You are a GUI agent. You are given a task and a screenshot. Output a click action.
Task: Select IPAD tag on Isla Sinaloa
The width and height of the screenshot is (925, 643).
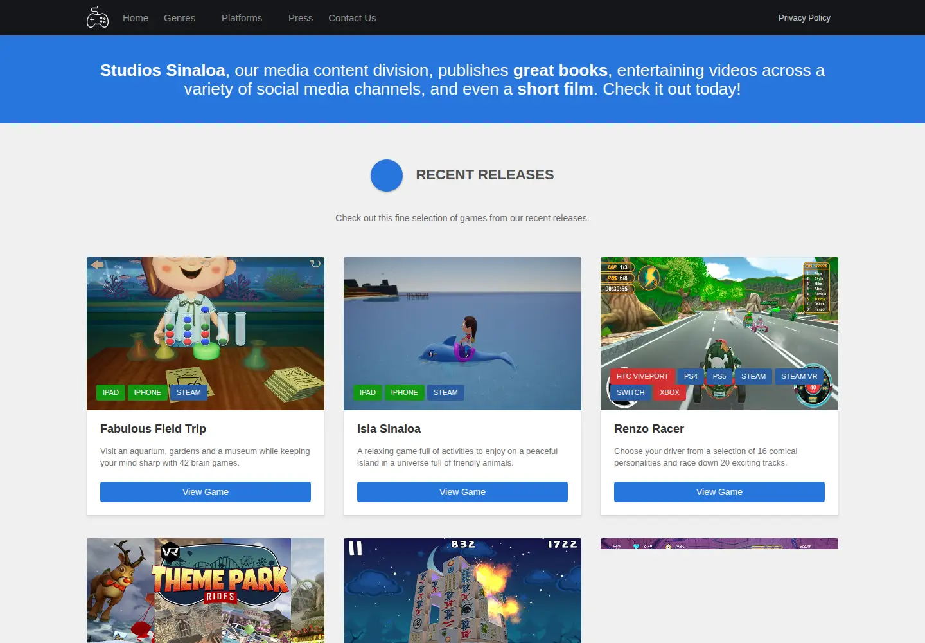(x=367, y=392)
